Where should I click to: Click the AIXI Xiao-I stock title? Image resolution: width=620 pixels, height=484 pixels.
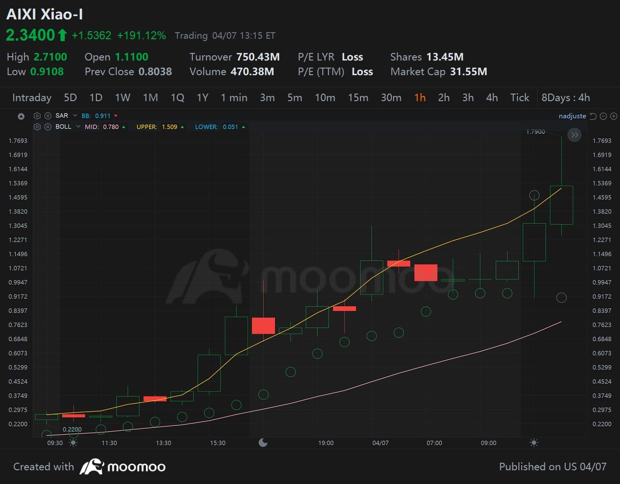click(44, 14)
